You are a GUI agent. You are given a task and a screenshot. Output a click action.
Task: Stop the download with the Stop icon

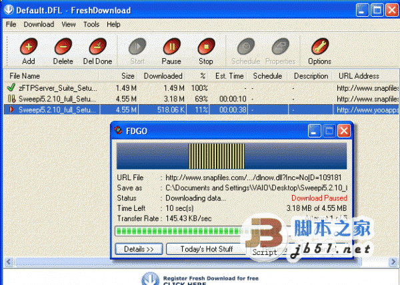click(206, 47)
